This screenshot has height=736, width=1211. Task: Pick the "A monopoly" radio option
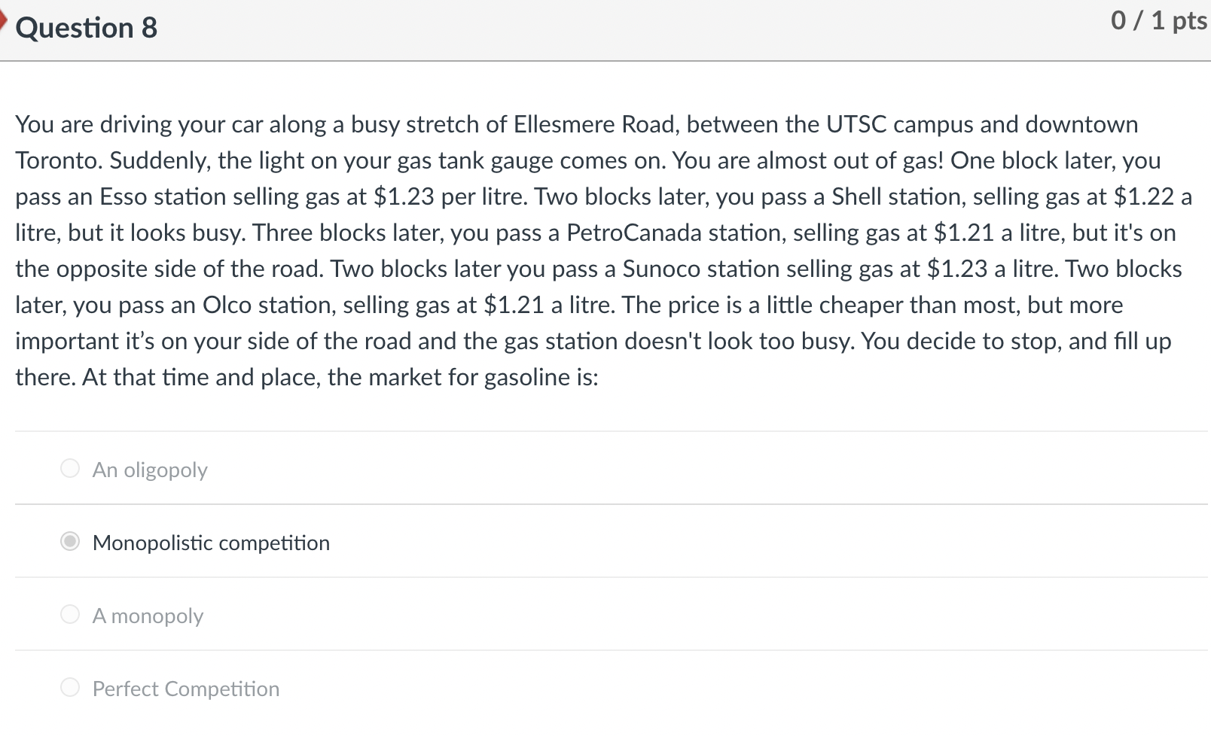coord(70,615)
